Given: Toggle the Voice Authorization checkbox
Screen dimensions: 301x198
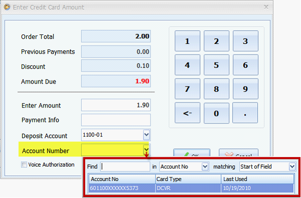Looking at the screenshot, I should [24, 164].
